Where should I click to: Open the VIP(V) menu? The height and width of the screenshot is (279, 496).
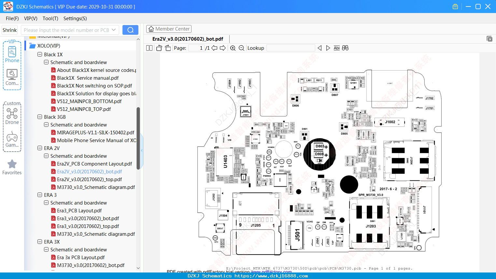(31, 19)
